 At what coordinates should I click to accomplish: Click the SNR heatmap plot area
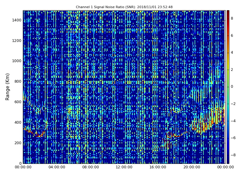pyautogui.click(x=124, y=87)
